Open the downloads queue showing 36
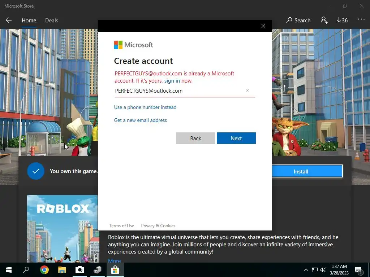Screen dimensions: 370x277 point(342,21)
